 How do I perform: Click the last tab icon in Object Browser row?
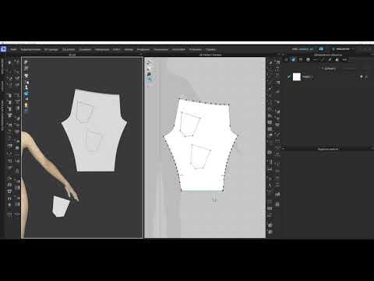tap(344, 59)
